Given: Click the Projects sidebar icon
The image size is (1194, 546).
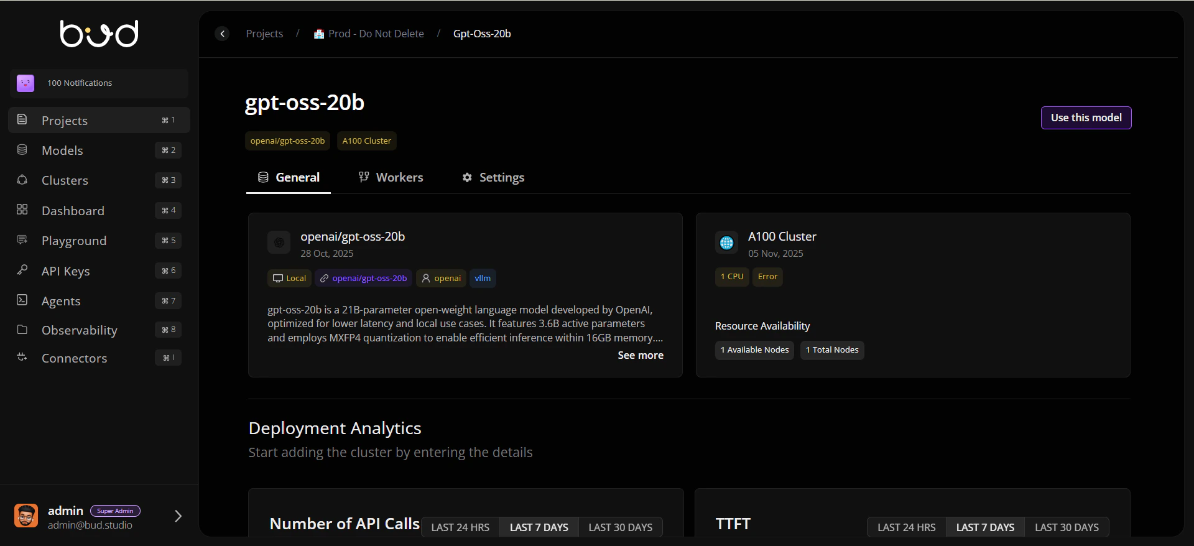Looking at the screenshot, I should (x=22, y=119).
